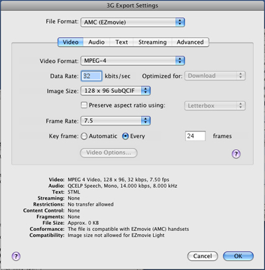Image resolution: width=265 pixels, height=270 pixels.
Task: Click the key frame count field
Action: (x=195, y=136)
